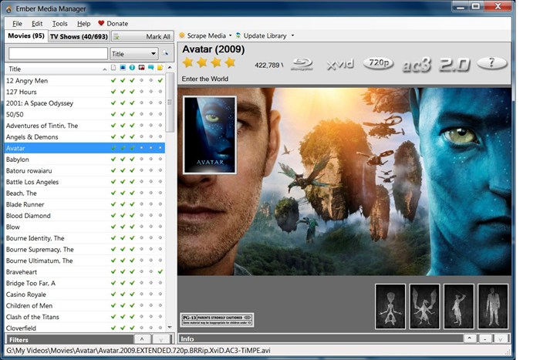Click the 720p resolution flag icon
This screenshot has height=360, width=540.
(x=378, y=63)
